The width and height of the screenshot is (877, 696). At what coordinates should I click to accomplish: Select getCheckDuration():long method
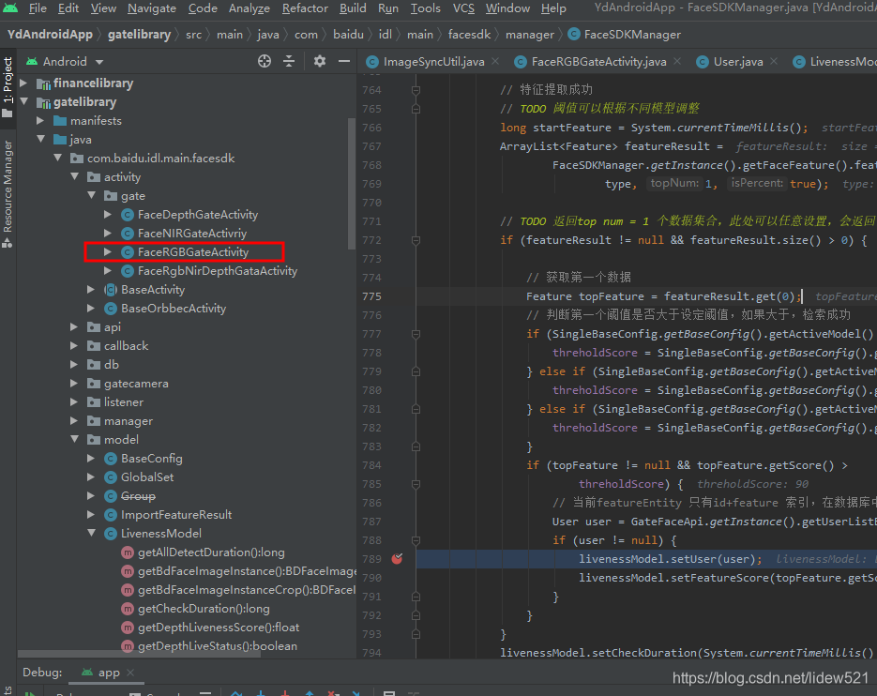click(204, 609)
